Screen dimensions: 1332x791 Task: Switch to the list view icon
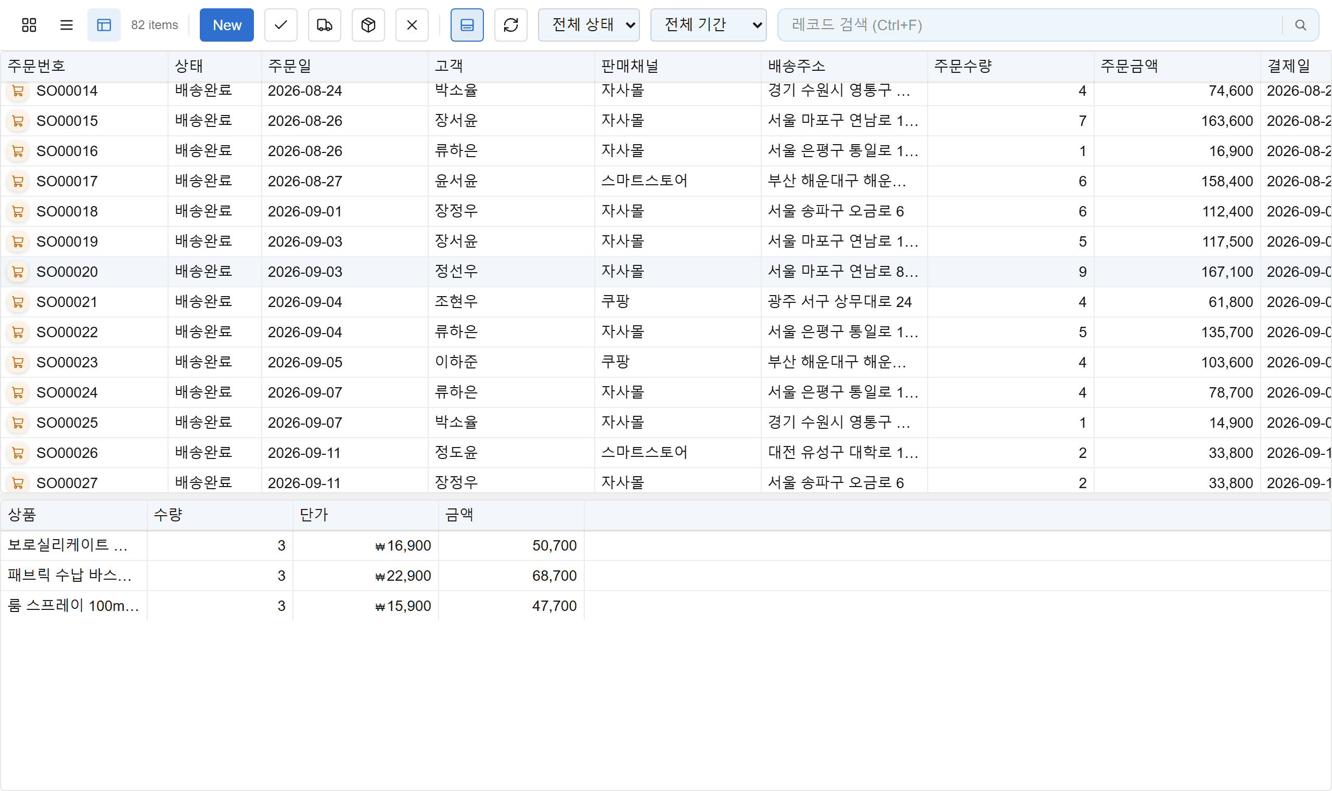pos(67,25)
